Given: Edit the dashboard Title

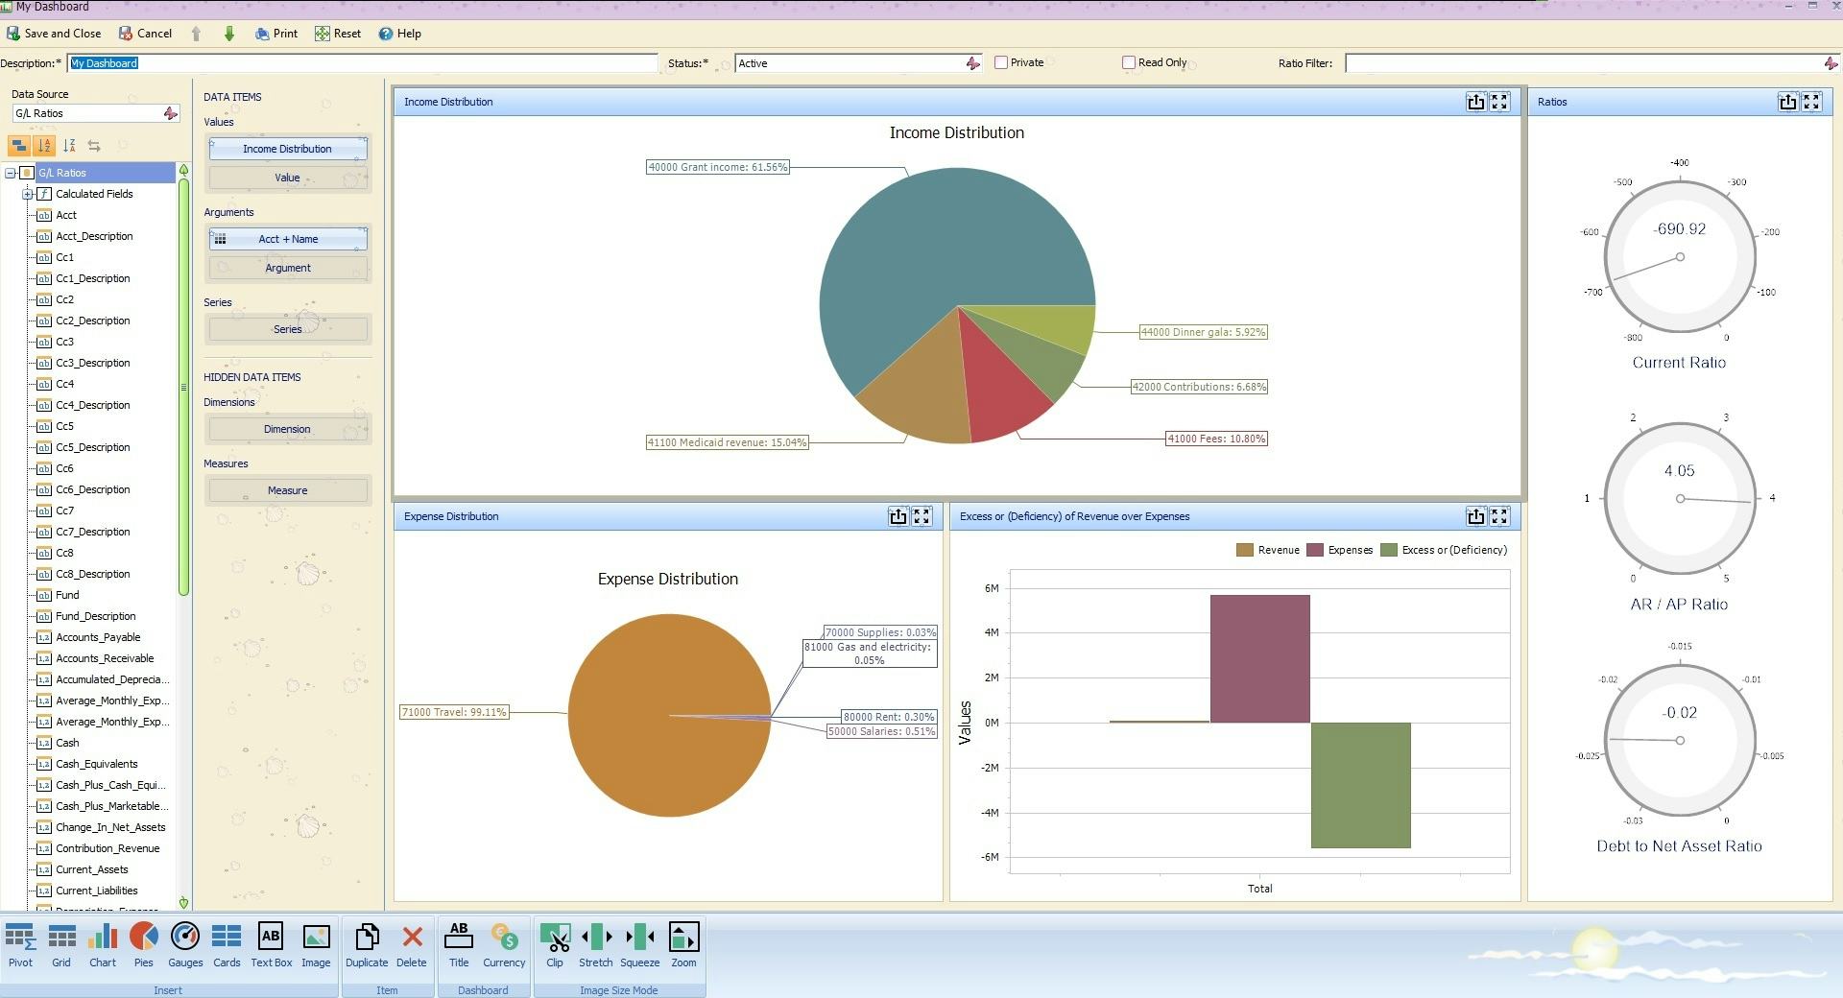Looking at the screenshot, I should tap(459, 945).
